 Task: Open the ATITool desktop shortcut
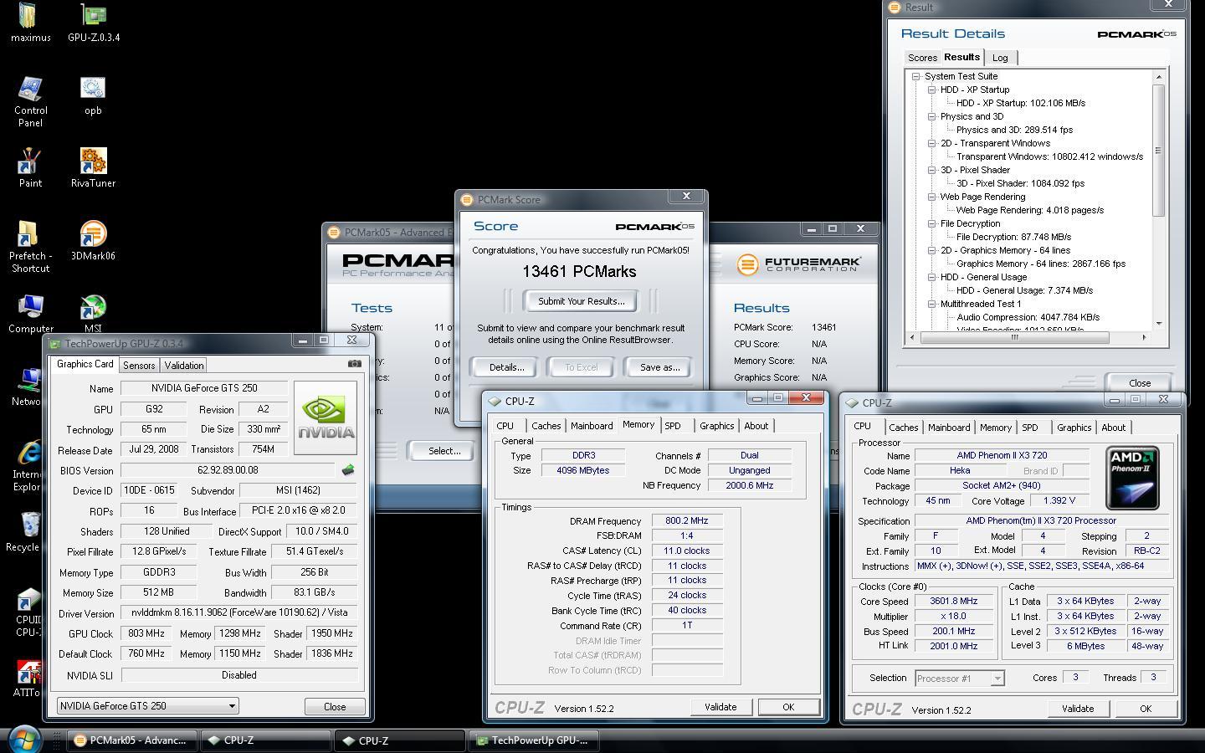click(x=28, y=679)
